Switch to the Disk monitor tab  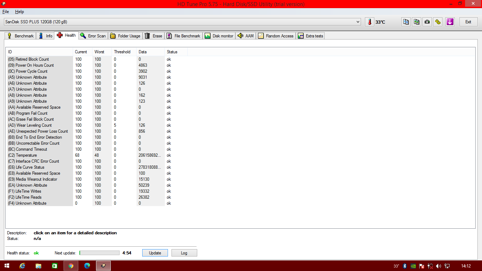219,36
